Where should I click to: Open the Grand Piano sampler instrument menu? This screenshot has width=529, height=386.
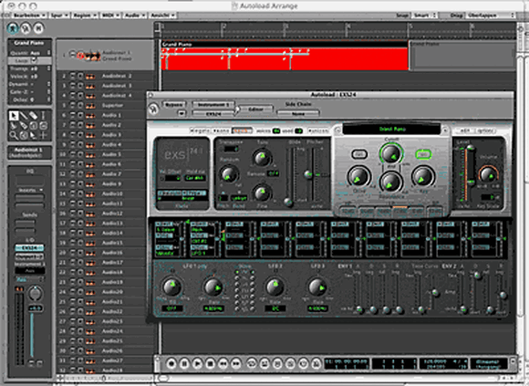tap(391, 129)
